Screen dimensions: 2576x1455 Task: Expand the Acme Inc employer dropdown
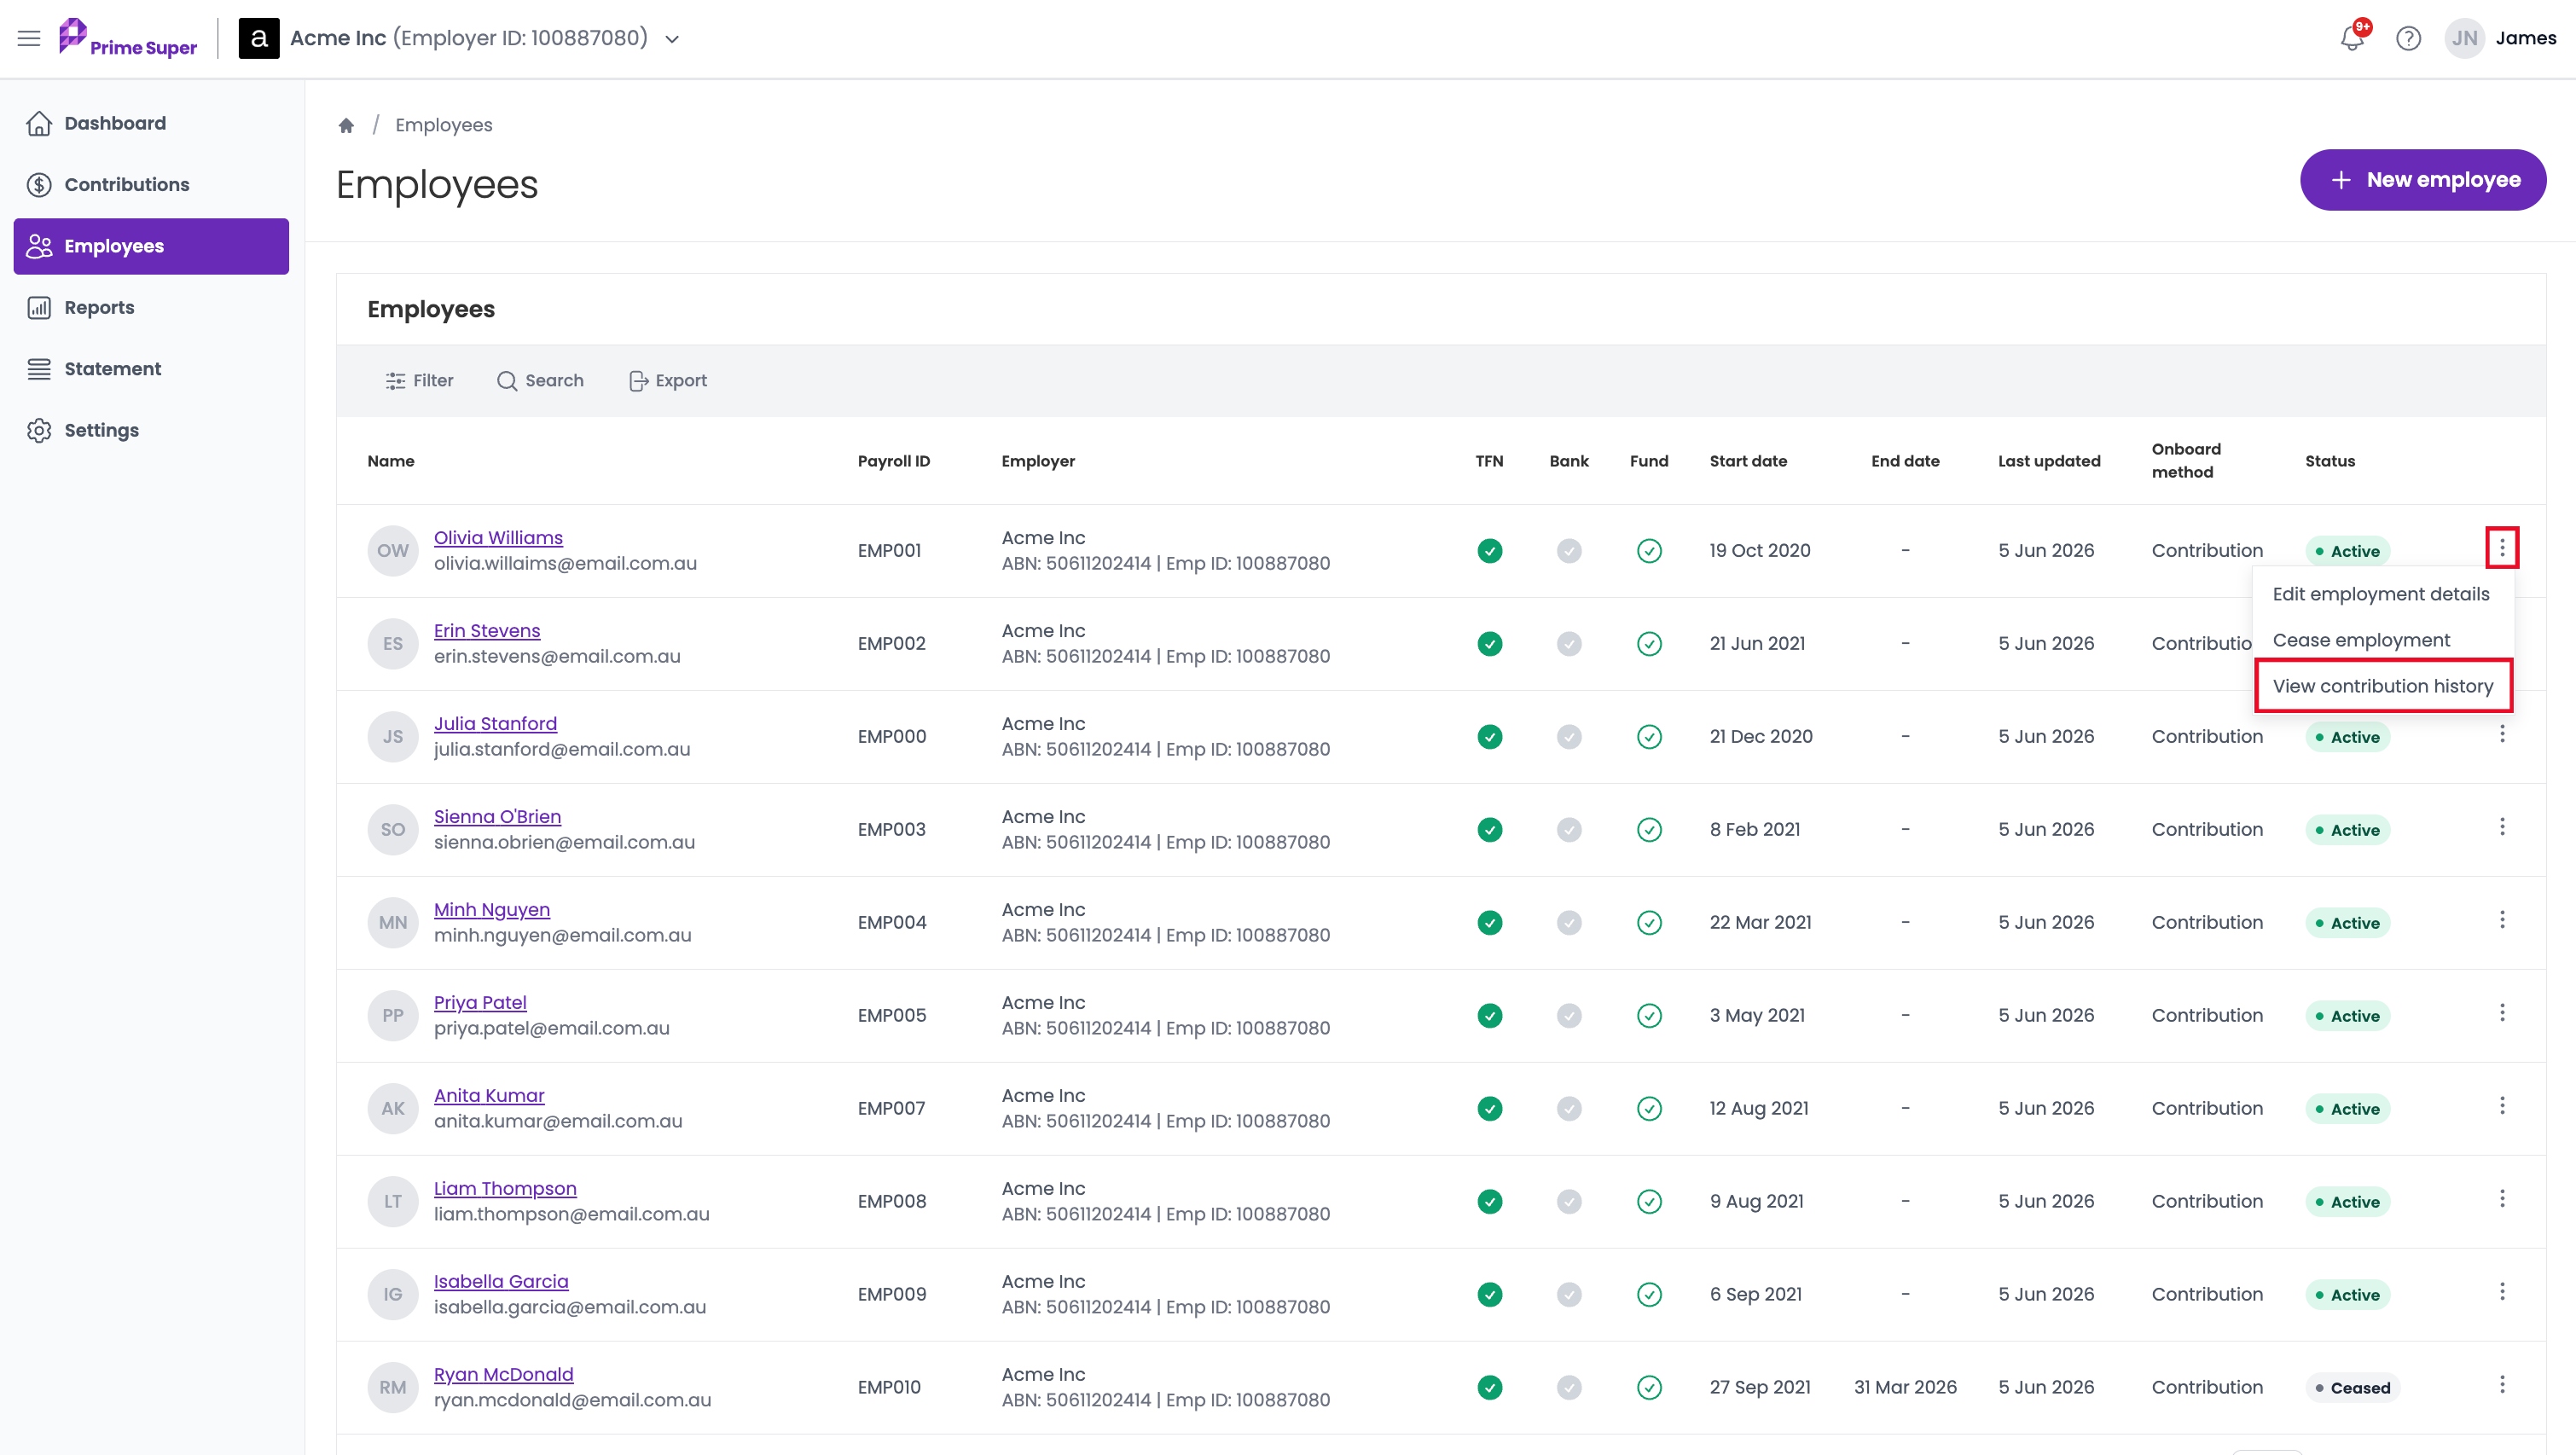click(673, 39)
